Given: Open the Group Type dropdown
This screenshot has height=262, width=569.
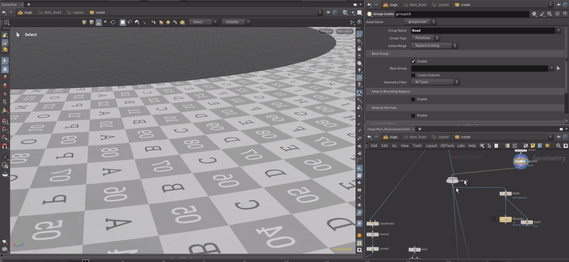Looking at the screenshot, I should coord(426,38).
